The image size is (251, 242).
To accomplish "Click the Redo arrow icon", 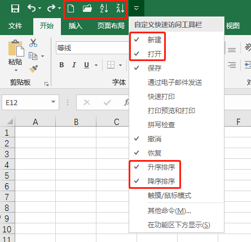I will tap(51, 8).
